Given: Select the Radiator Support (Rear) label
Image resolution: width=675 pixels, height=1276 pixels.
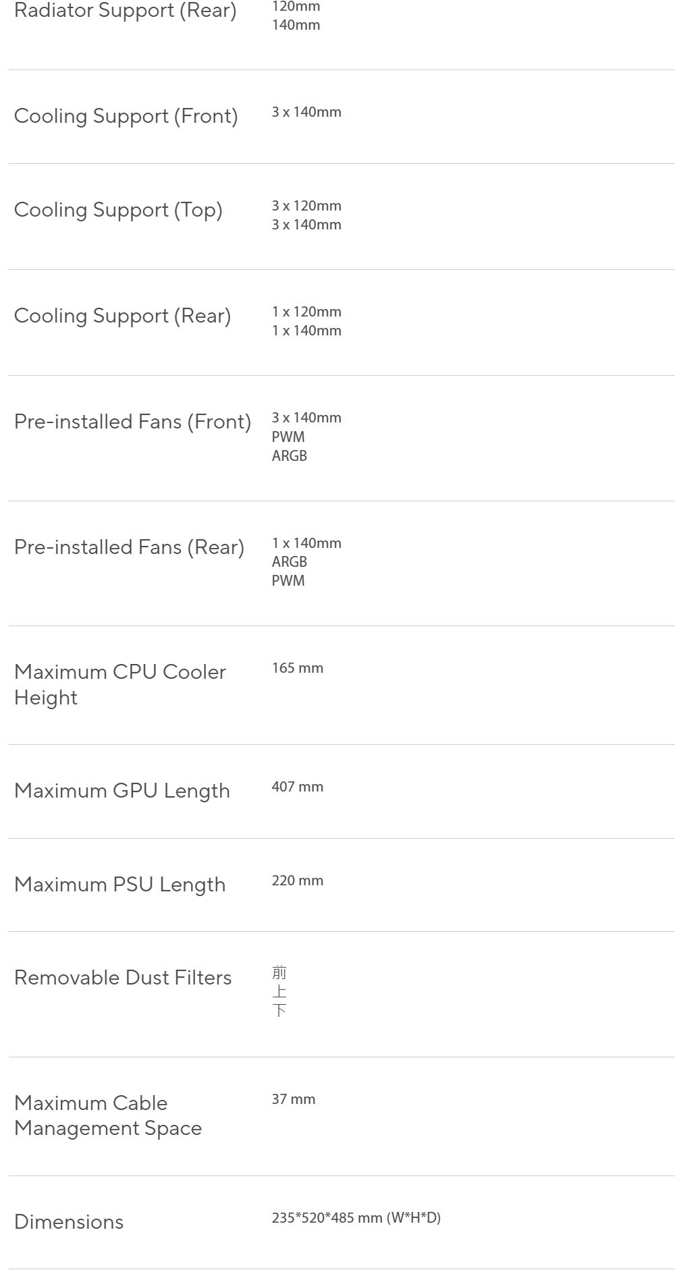Looking at the screenshot, I should (x=126, y=11).
